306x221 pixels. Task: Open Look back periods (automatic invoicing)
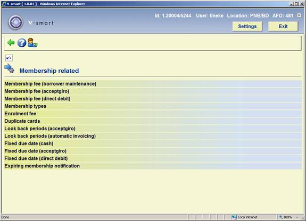[153, 136]
